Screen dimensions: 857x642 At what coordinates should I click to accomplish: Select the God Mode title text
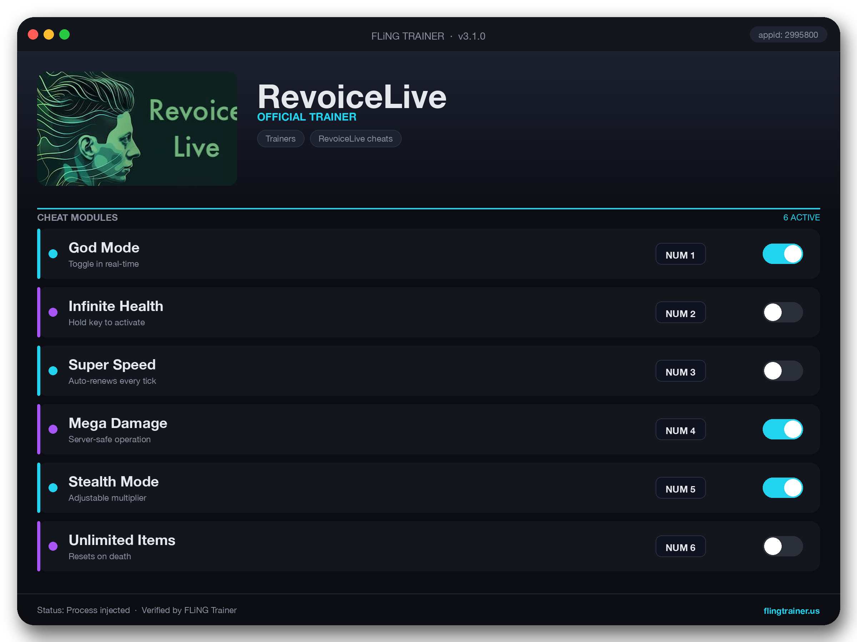click(x=104, y=248)
